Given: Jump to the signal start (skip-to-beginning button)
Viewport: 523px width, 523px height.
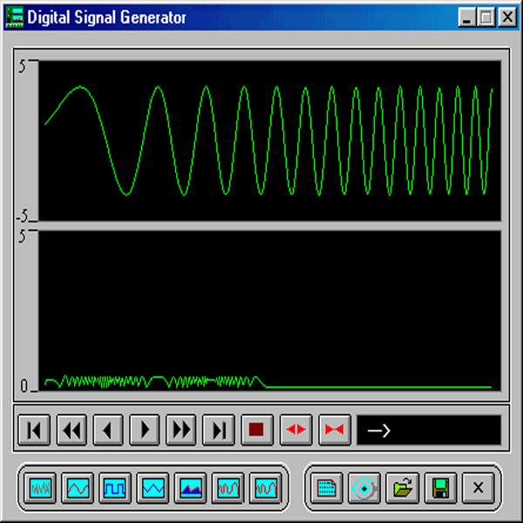Looking at the screenshot, I should click(x=34, y=430).
